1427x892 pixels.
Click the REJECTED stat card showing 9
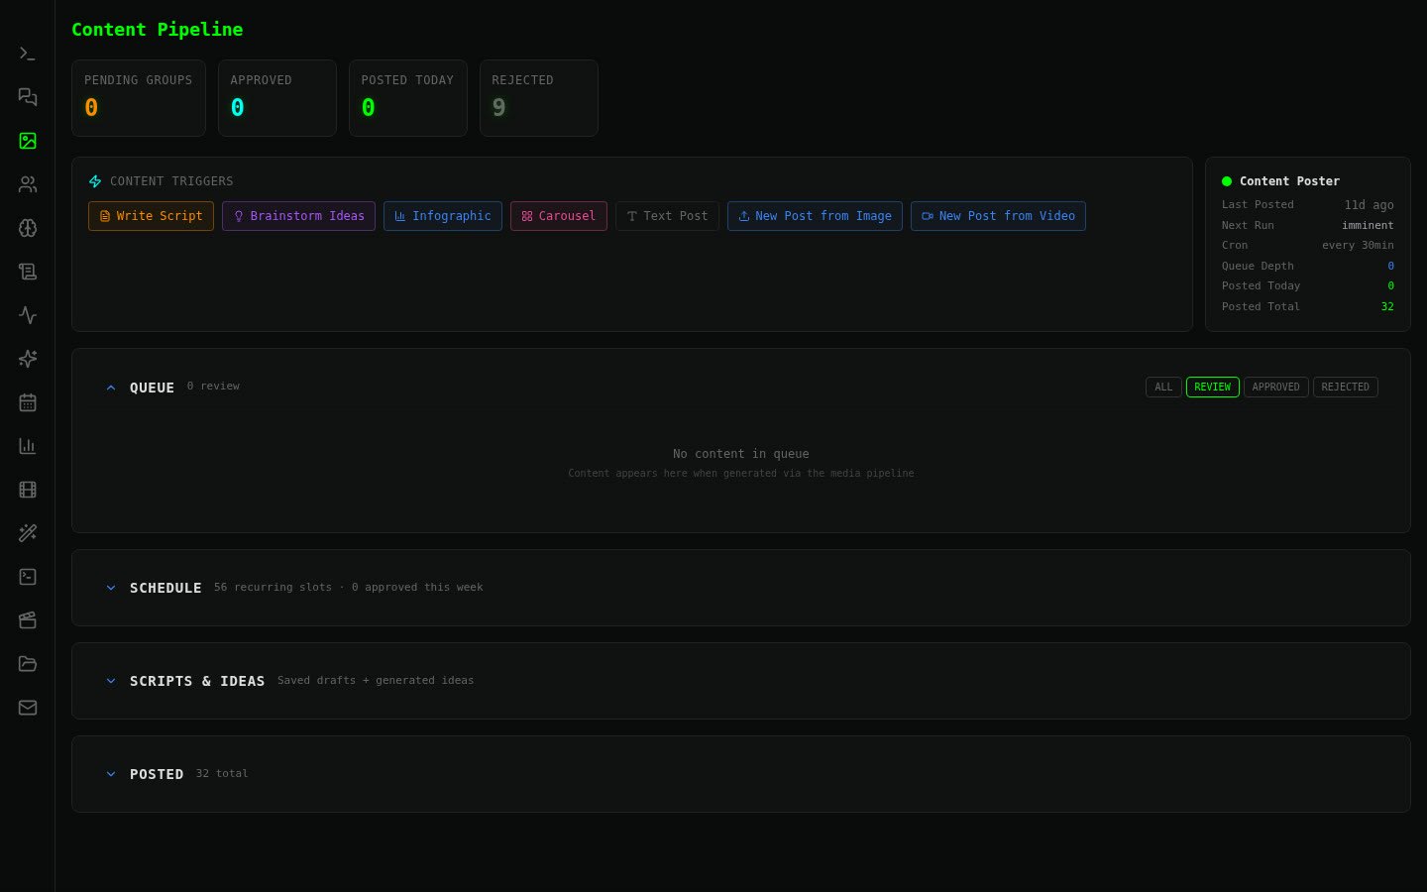[x=539, y=98]
